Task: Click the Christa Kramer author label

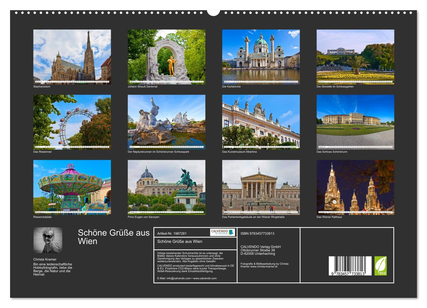Action: click(45, 260)
